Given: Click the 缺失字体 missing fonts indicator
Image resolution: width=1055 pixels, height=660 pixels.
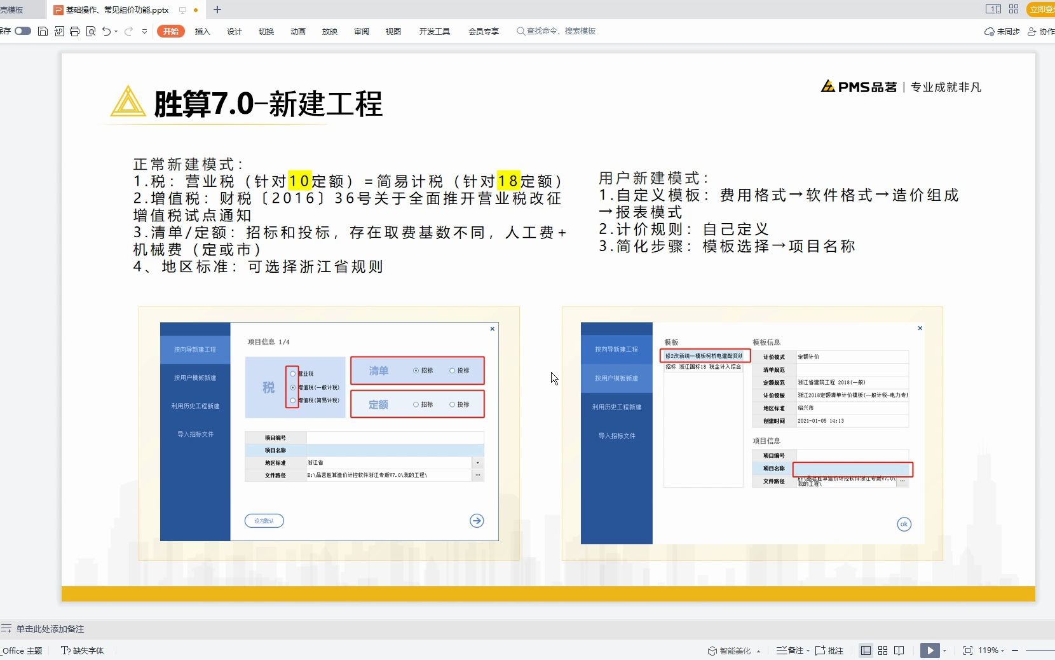Looking at the screenshot, I should [x=83, y=650].
